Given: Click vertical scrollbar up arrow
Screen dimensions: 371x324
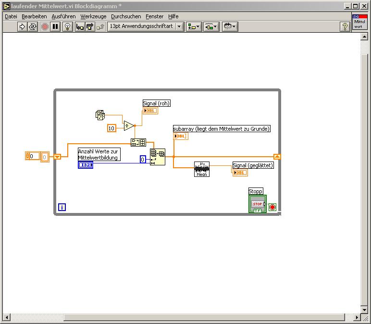Looking at the screenshot, I should point(364,37).
